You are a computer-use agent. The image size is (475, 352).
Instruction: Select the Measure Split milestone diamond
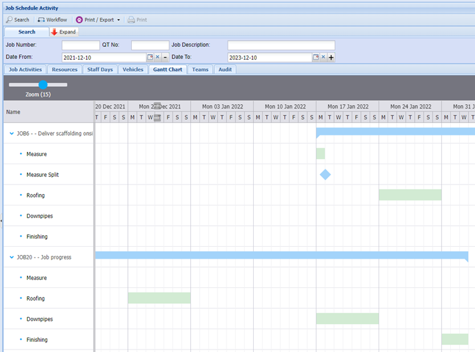click(x=325, y=174)
